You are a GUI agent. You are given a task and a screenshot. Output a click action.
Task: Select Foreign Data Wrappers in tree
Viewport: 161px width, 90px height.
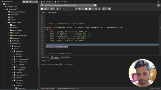click(20, 35)
